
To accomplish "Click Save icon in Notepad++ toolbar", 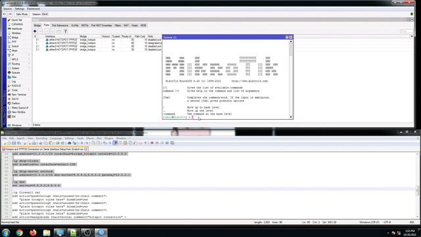I will 14,143.
